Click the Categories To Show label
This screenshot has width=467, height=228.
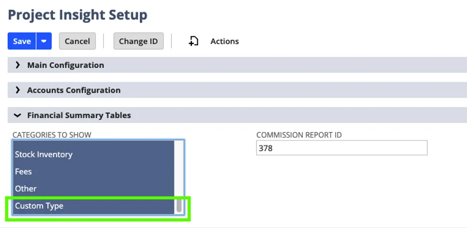pos(52,135)
